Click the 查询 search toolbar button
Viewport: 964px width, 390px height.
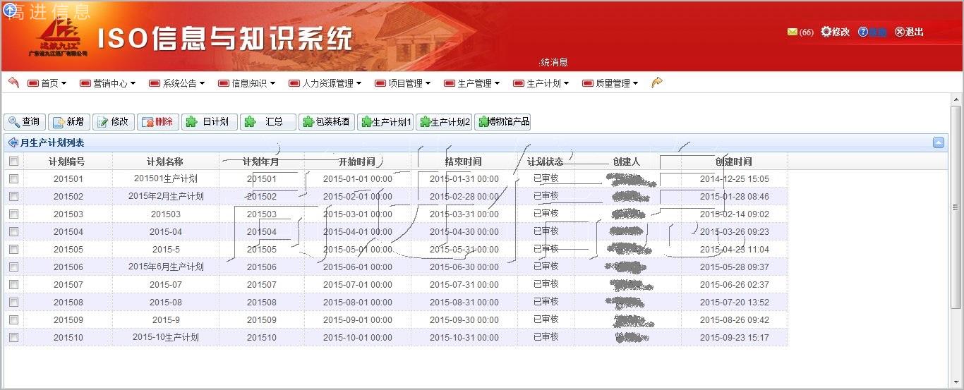[x=25, y=122]
